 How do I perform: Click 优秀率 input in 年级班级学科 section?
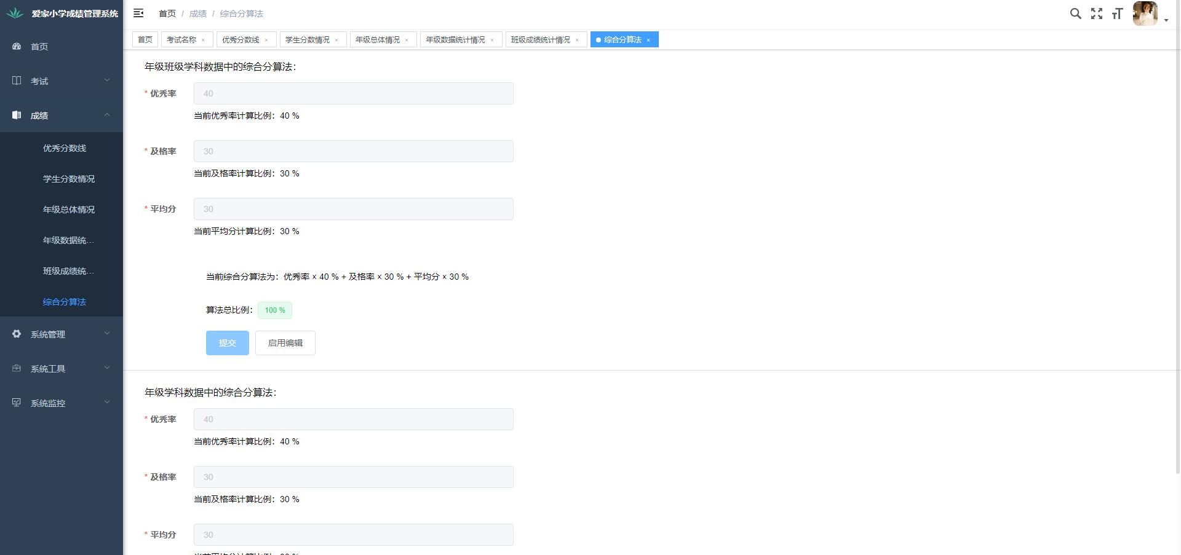click(354, 93)
